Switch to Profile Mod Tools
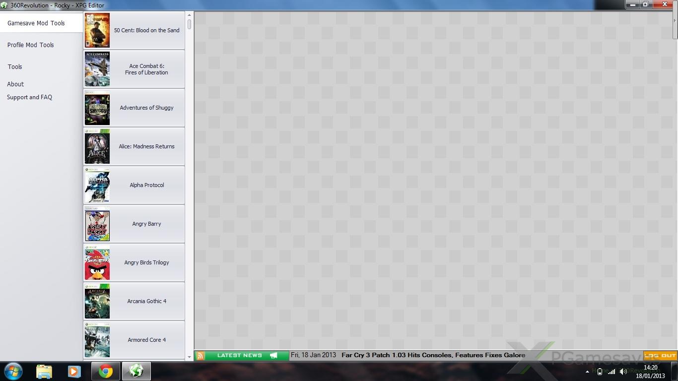This screenshot has height=381, width=678. pos(31,45)
